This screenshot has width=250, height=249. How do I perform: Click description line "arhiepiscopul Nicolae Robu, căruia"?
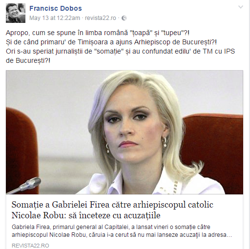122,235
